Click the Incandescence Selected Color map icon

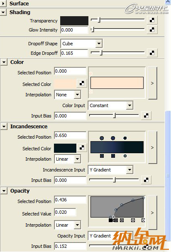[82, 147]
